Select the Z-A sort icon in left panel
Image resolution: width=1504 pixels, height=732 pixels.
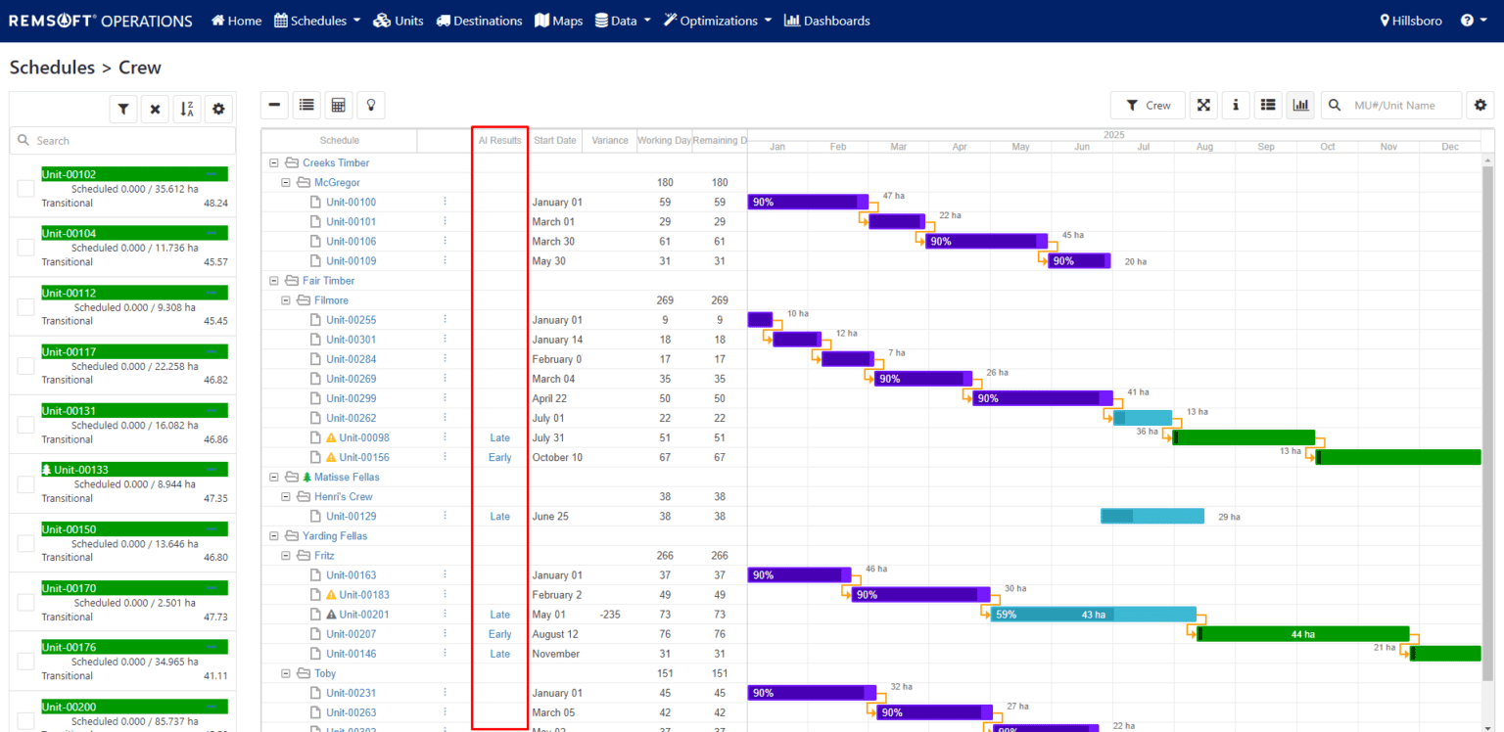click(186, 109)
